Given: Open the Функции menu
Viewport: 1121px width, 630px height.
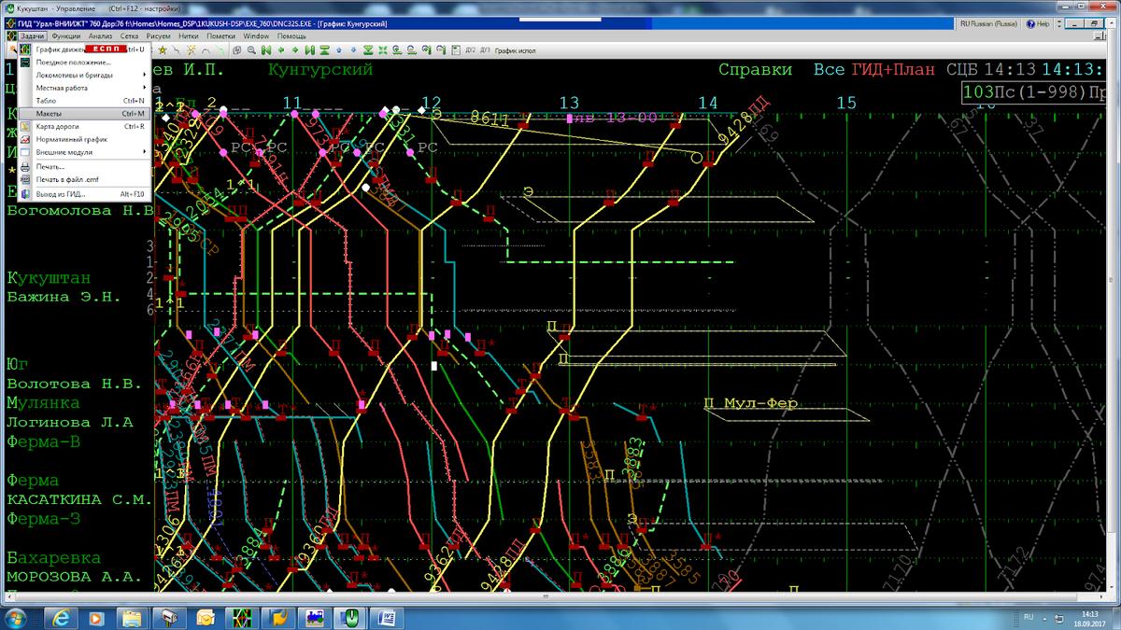Looking at the screenshot, I should pos(66,35).
